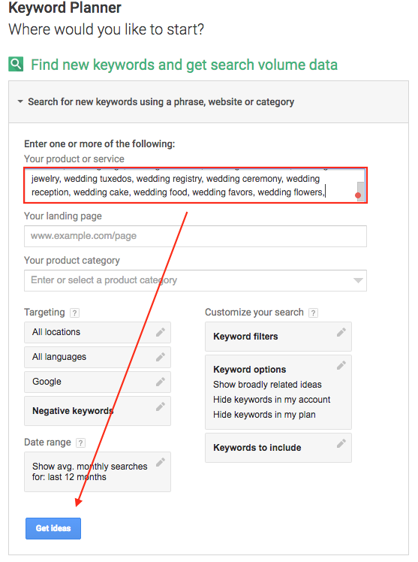
Task: Click pencil icon for Keyword filters
Action: pos(341,332)
